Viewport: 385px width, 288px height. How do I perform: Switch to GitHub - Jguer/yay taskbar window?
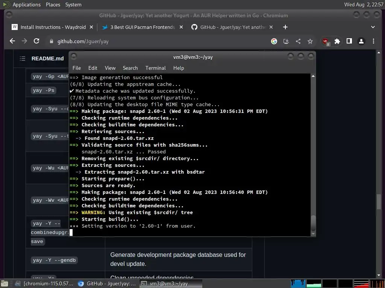[106, 283]
